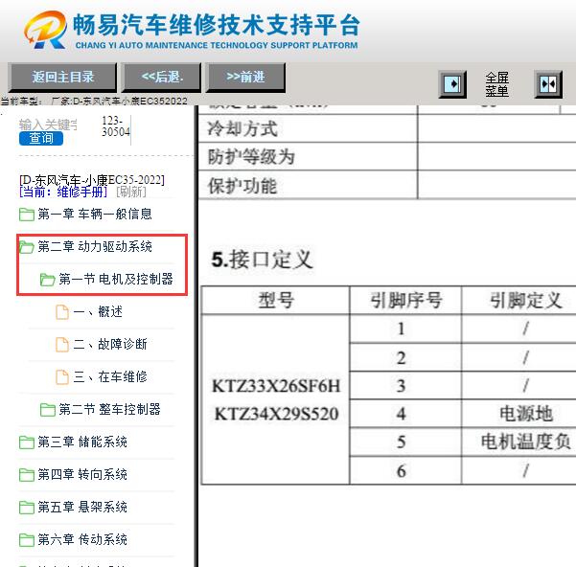Click document icon beside 三、在车维修
This screenshot has height=567, width=576.
[x=62, y=377]
